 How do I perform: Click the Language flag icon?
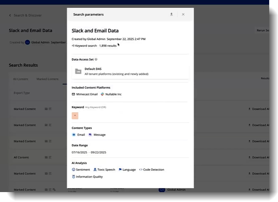click(x=120, y=170)
